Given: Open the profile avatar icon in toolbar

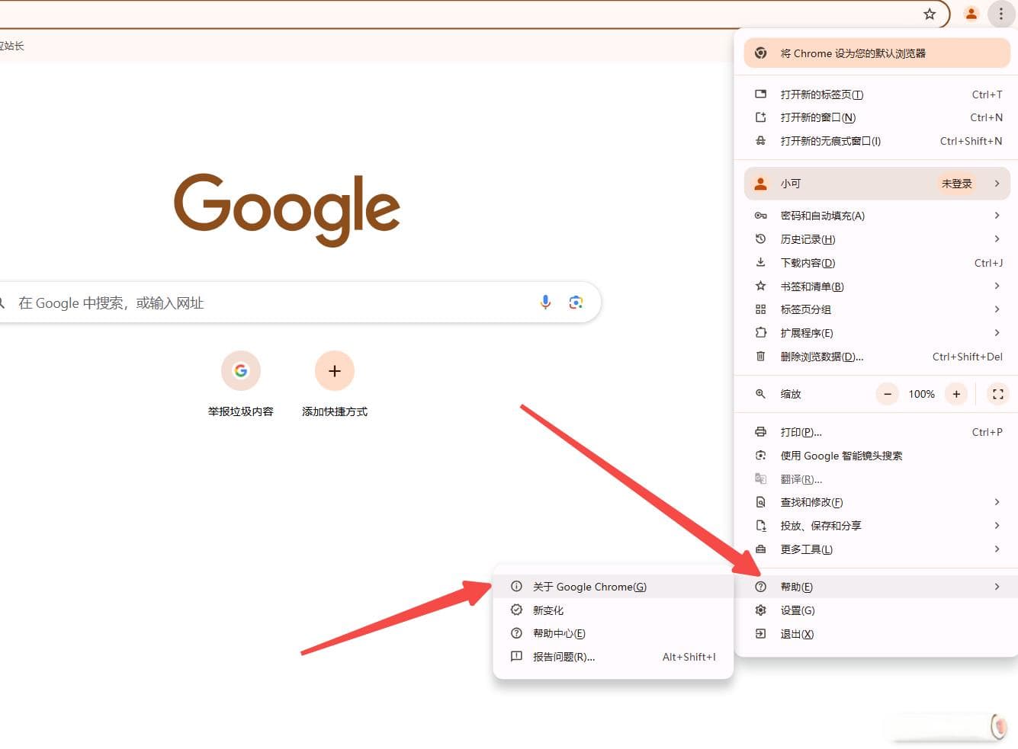Looking at the screenshot, I should tap(971, 14).
